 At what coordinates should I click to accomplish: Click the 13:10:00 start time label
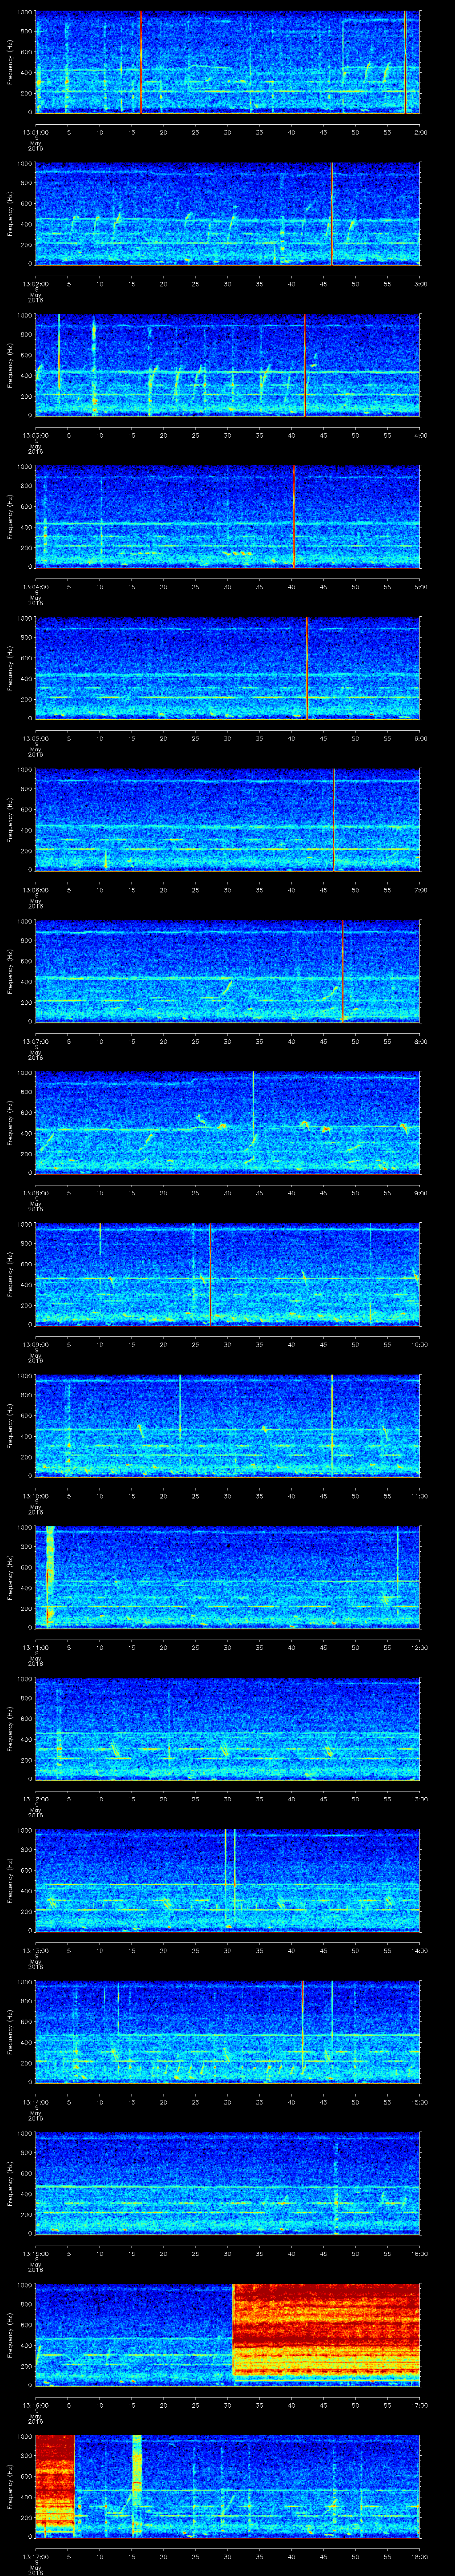35,1496
